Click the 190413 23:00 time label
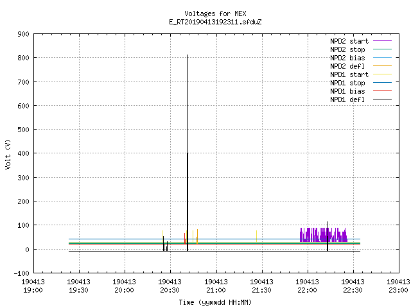Screen dimensions: 411x308 click(x=398, y=286)
